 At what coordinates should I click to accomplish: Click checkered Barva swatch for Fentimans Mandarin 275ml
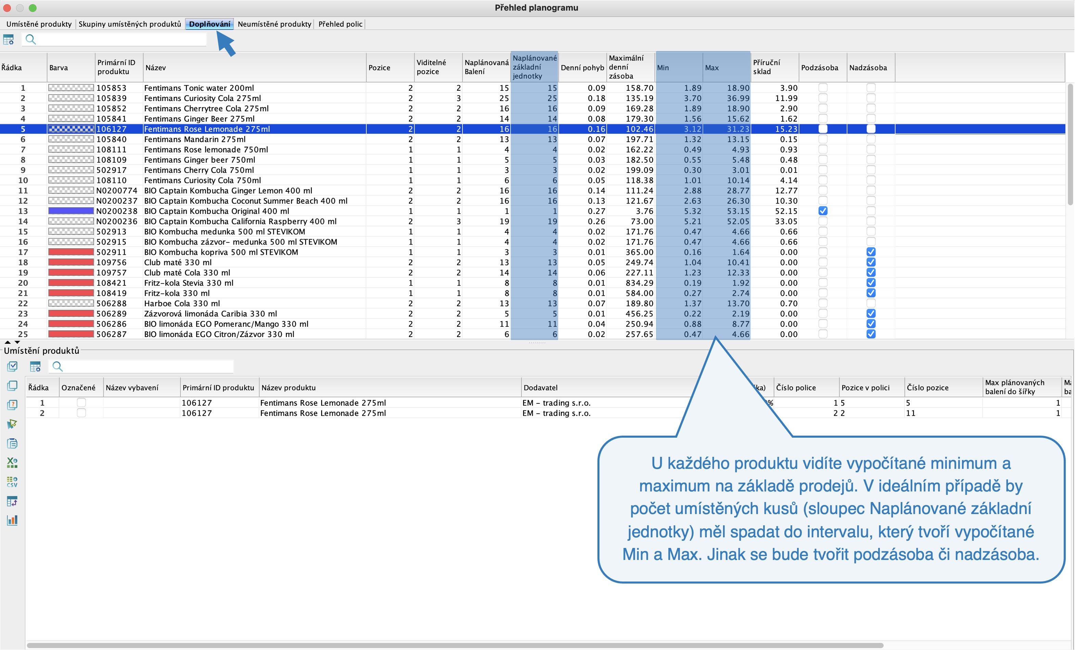pyautogui.click(x=71, y=139)
